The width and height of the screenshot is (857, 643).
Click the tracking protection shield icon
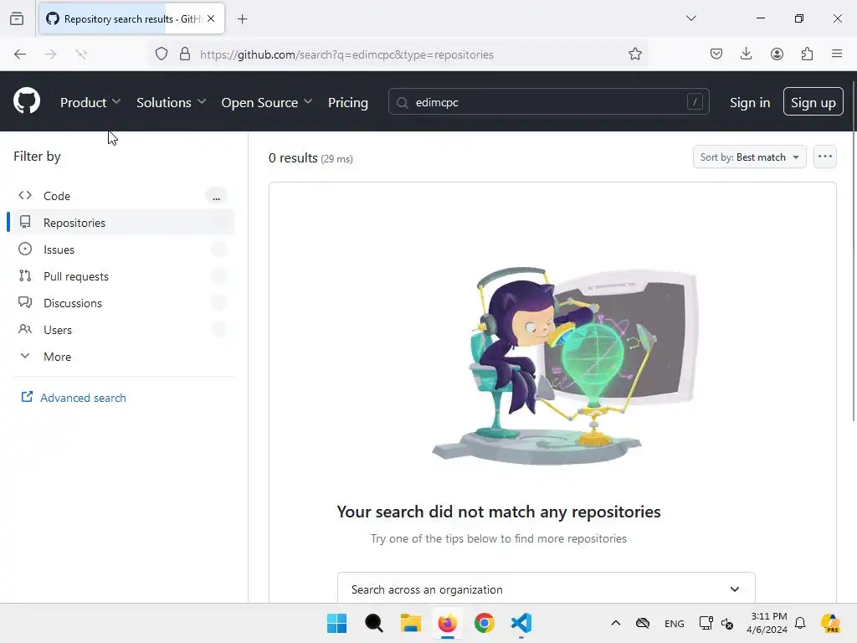pyautogui.click(x=162, y=54)
